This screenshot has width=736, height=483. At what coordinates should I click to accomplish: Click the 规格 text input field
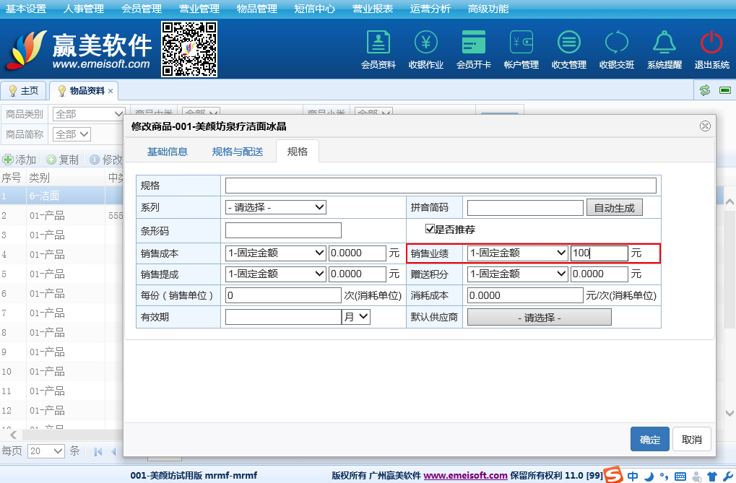pos(441,186)
